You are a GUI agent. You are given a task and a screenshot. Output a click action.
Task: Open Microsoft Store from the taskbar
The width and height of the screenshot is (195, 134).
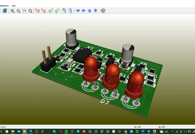(x=7, y=131)
